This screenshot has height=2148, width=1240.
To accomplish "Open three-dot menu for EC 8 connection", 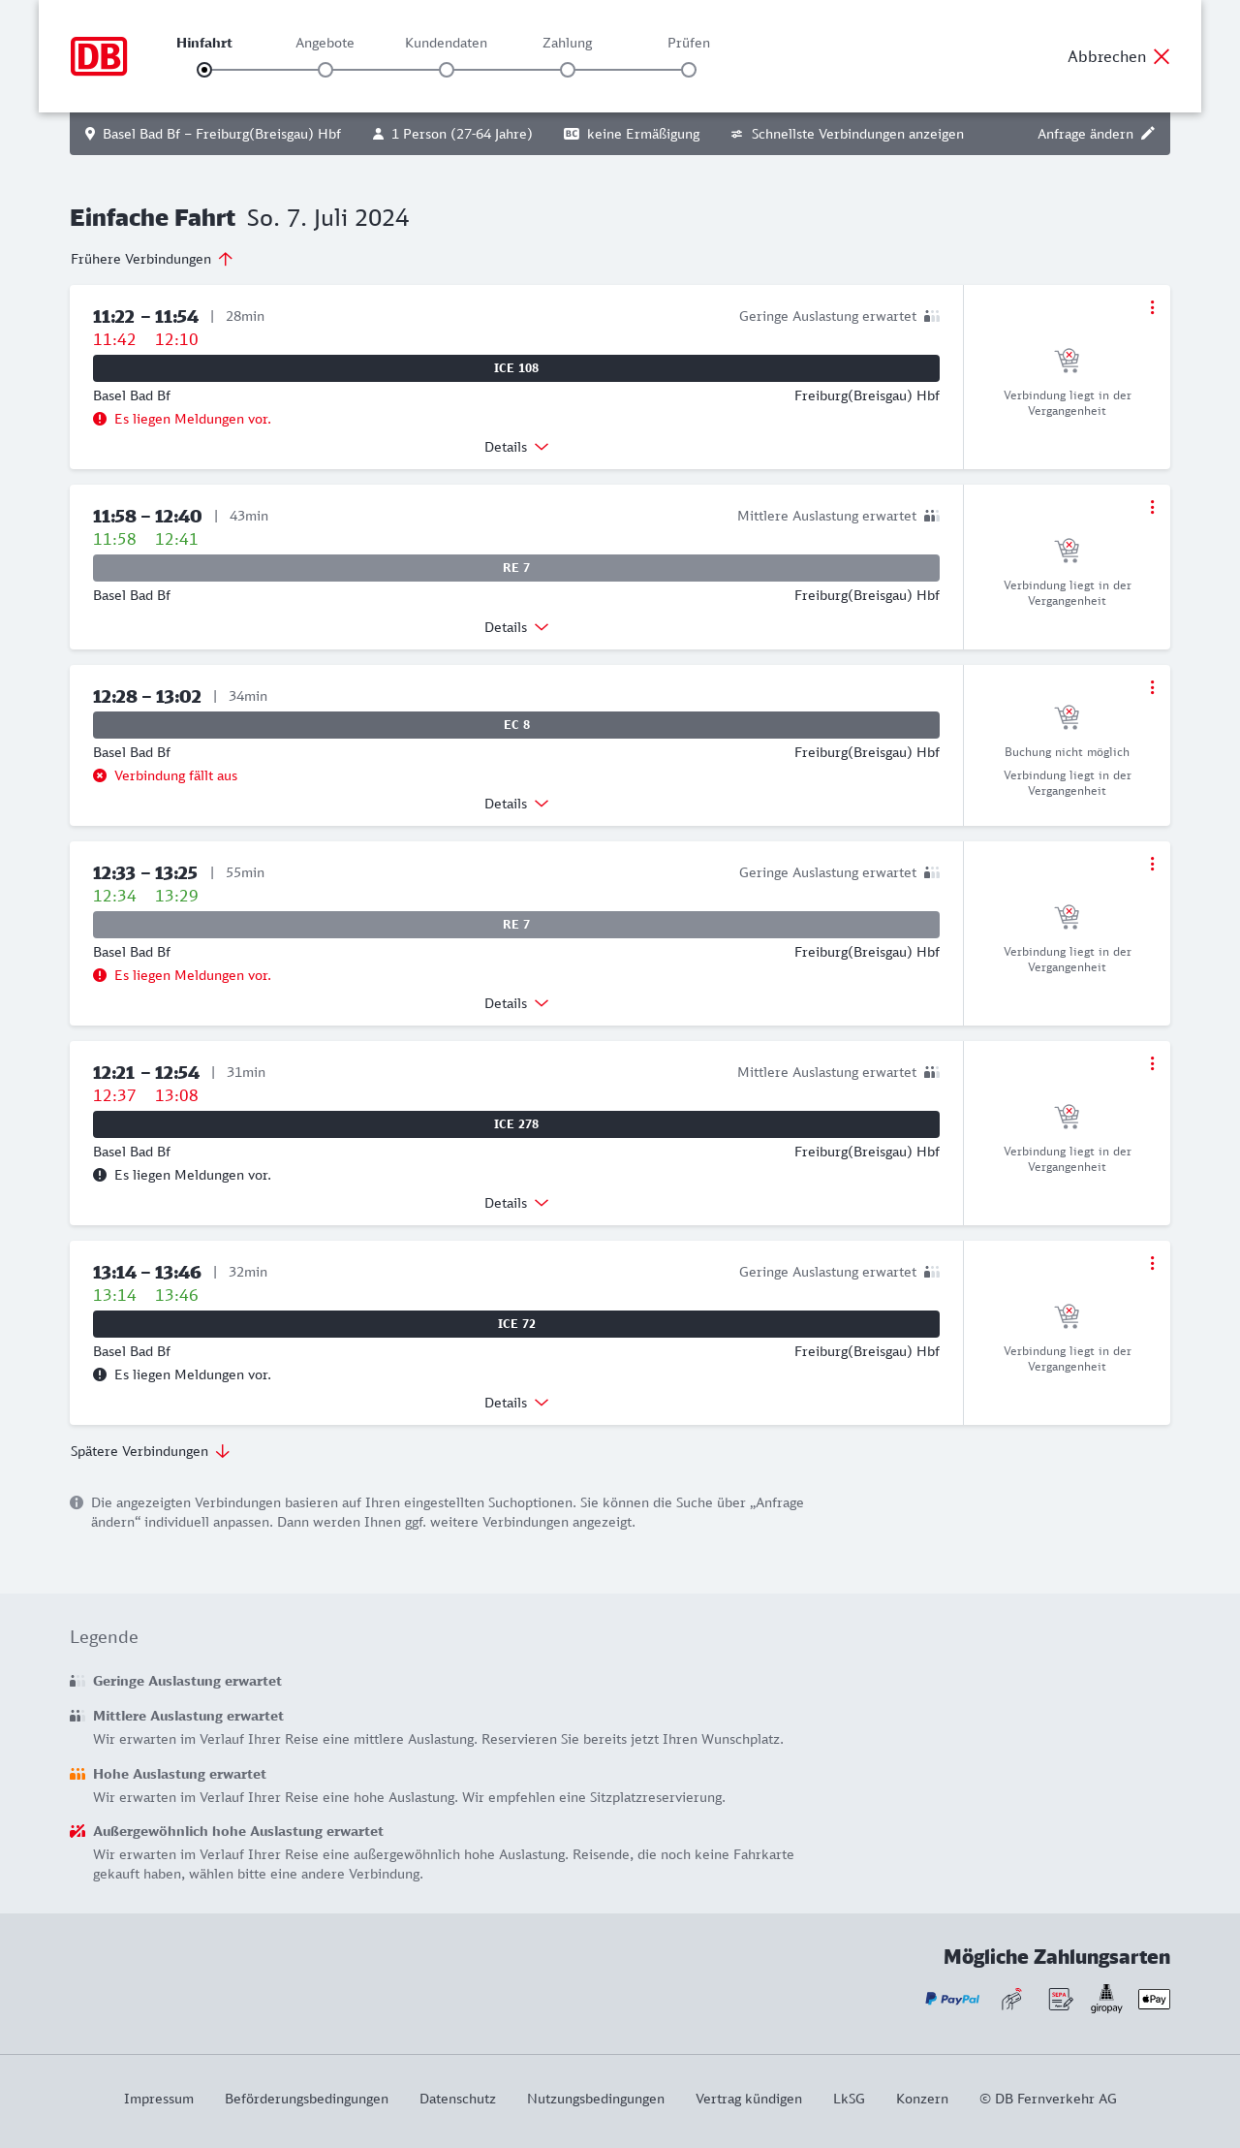I will point(1152,687).
